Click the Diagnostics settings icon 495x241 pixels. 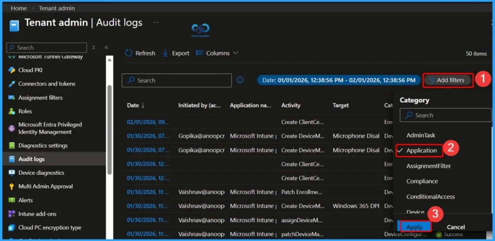12,146
